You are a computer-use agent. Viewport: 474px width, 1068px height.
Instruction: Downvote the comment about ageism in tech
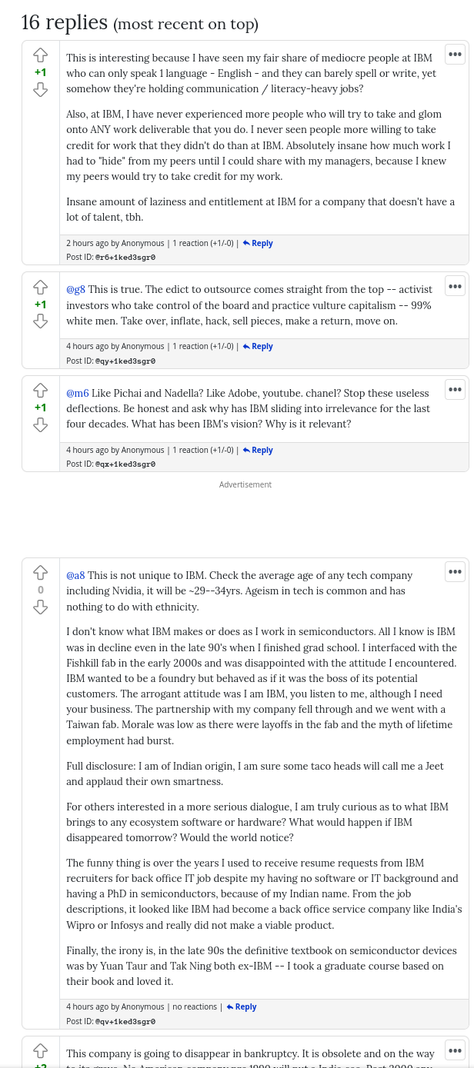pyautogui.click(x=40, y=607)
